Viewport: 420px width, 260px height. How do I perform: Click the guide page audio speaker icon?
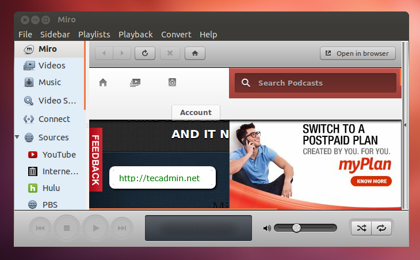(x=172, y=82)
